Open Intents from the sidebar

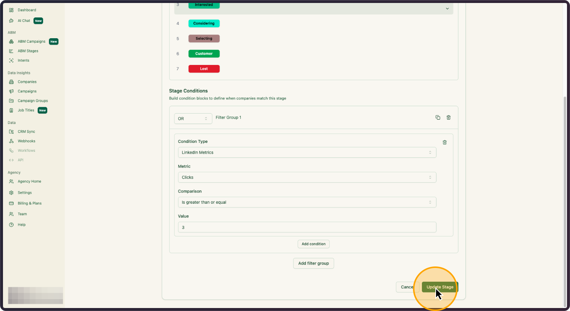point(12,60)
